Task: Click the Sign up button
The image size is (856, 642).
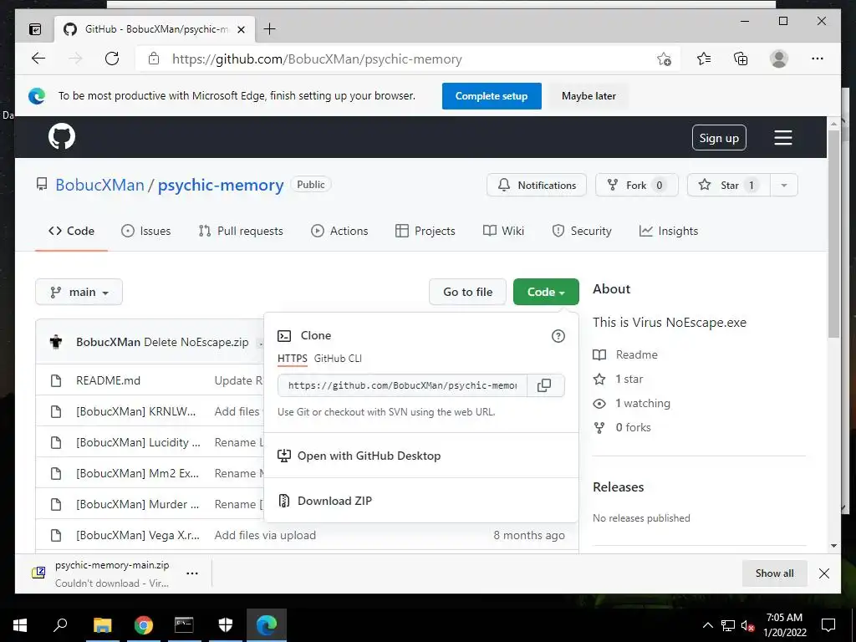Action: point(719,138)
